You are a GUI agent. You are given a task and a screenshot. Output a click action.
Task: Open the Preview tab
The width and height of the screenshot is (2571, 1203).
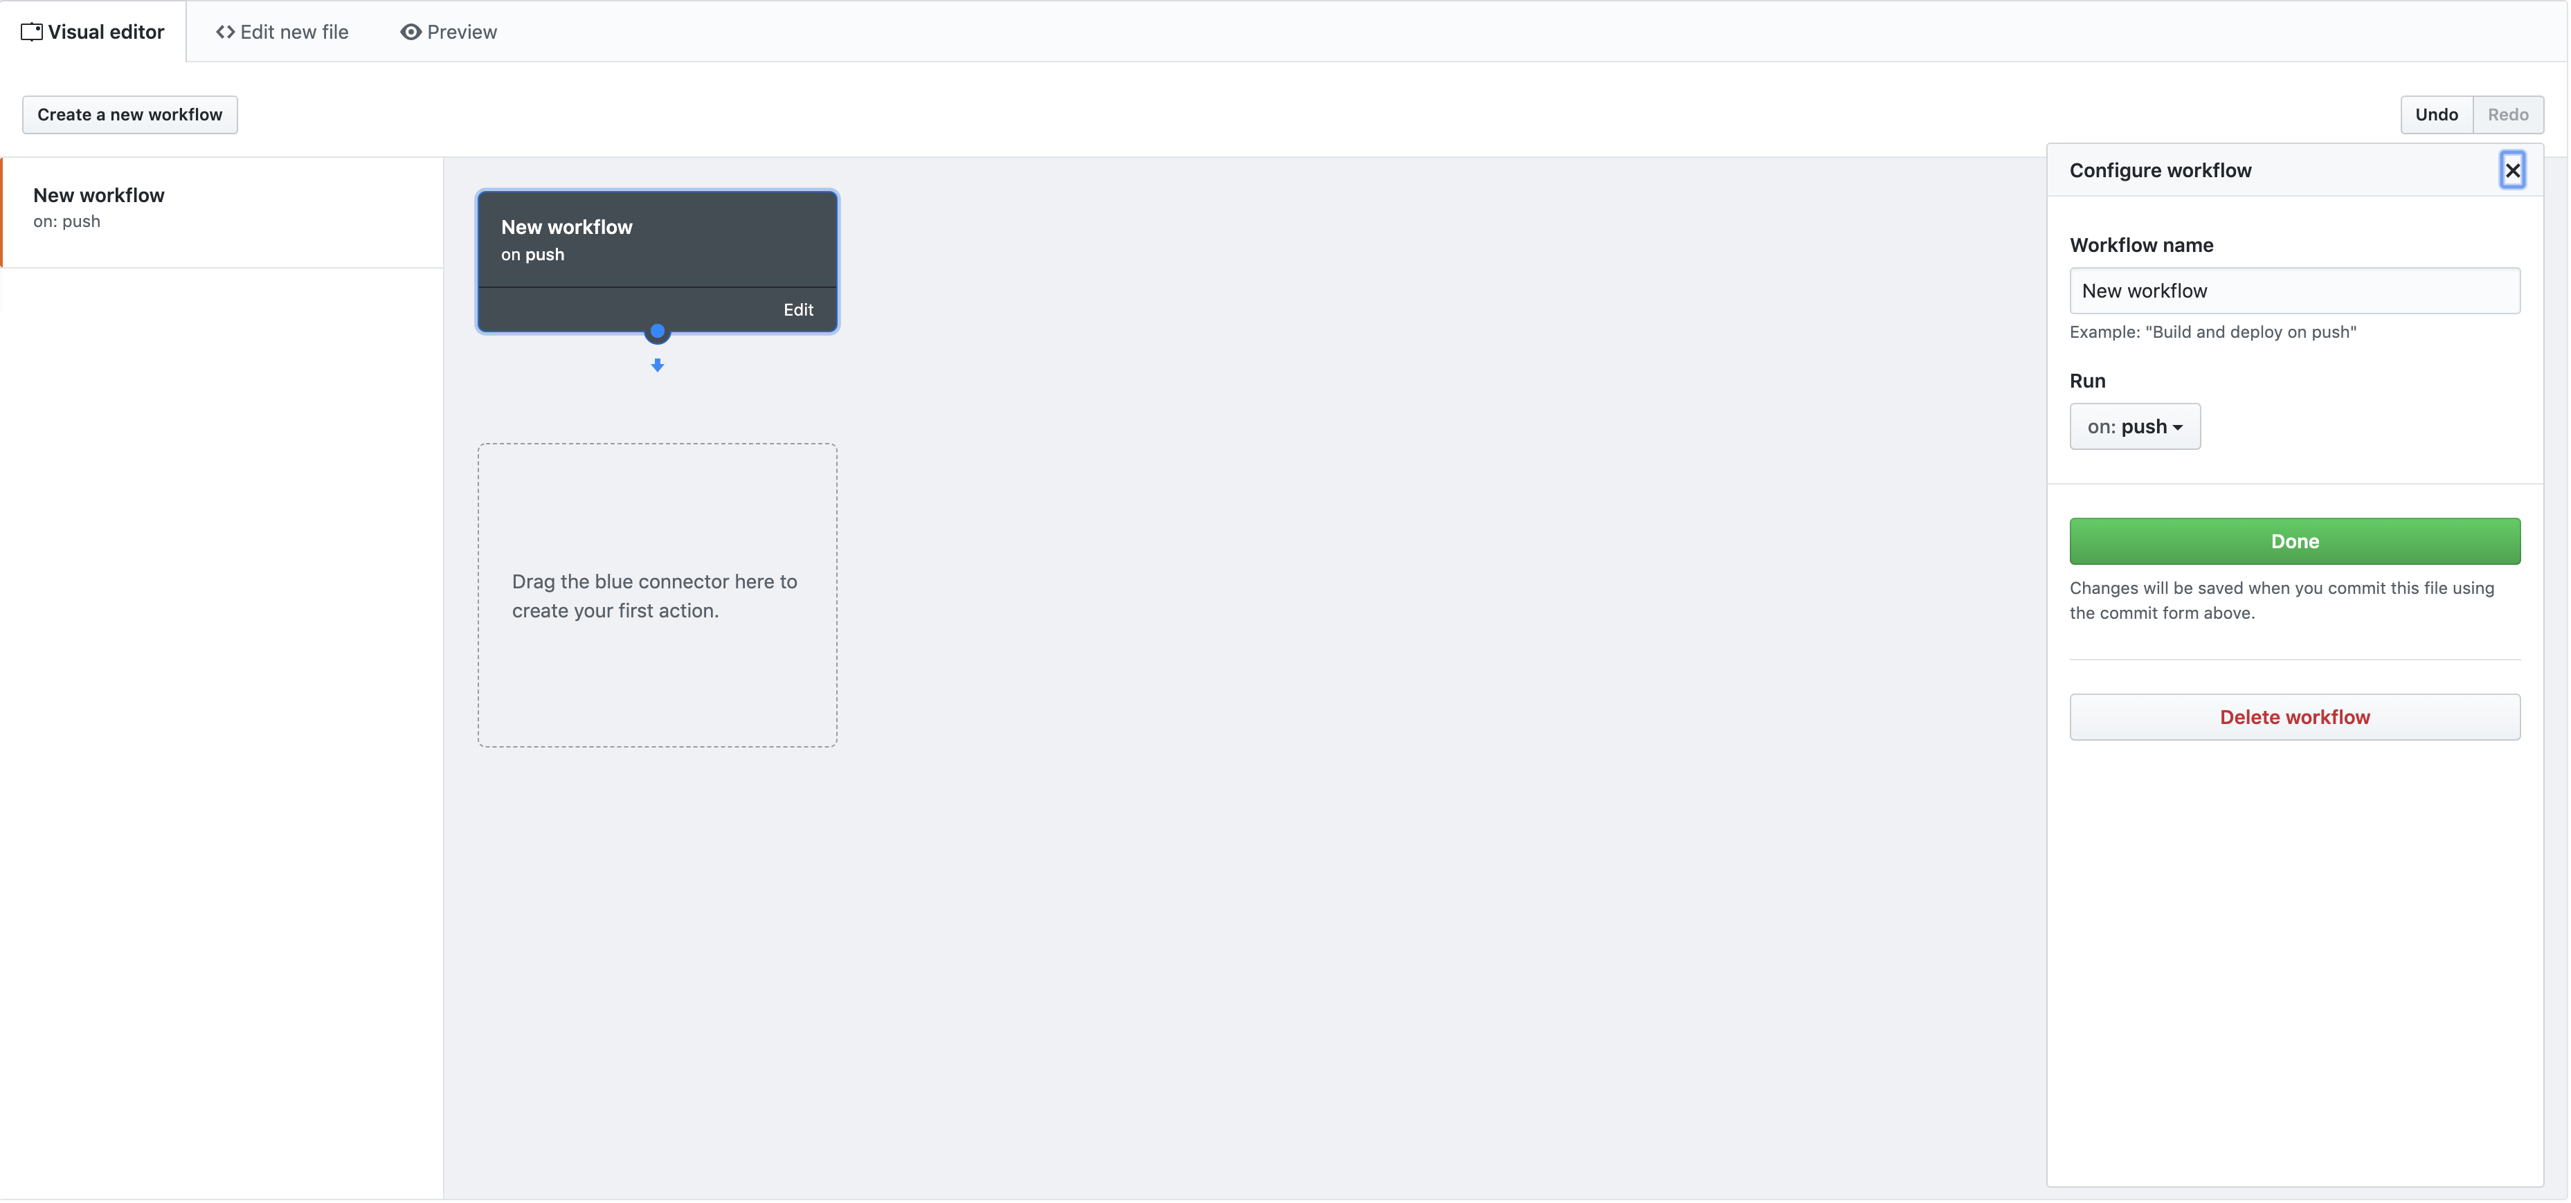coord(448,32)
